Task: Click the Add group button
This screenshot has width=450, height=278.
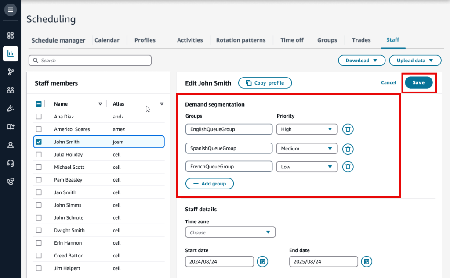Action: point(209,184)
